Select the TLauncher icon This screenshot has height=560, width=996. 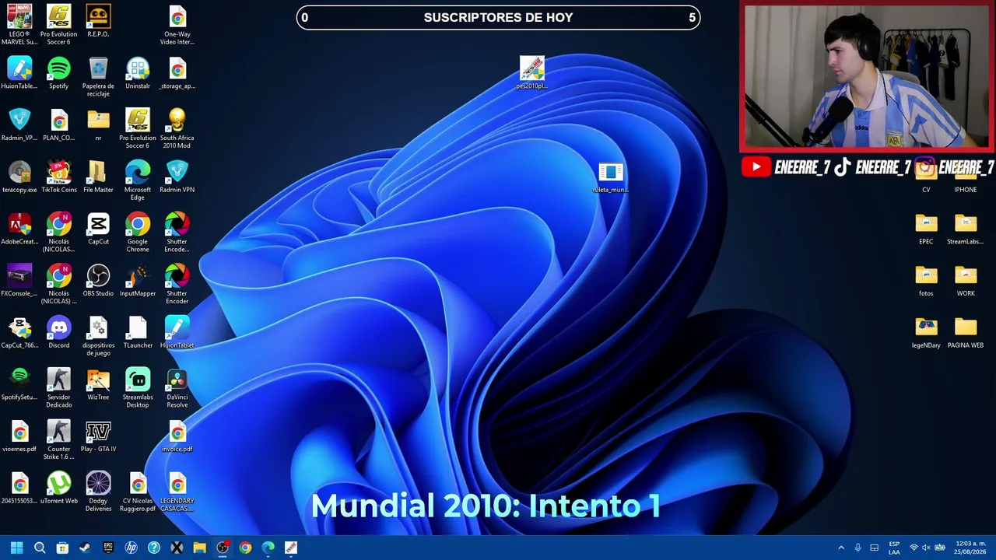[138, 334]
